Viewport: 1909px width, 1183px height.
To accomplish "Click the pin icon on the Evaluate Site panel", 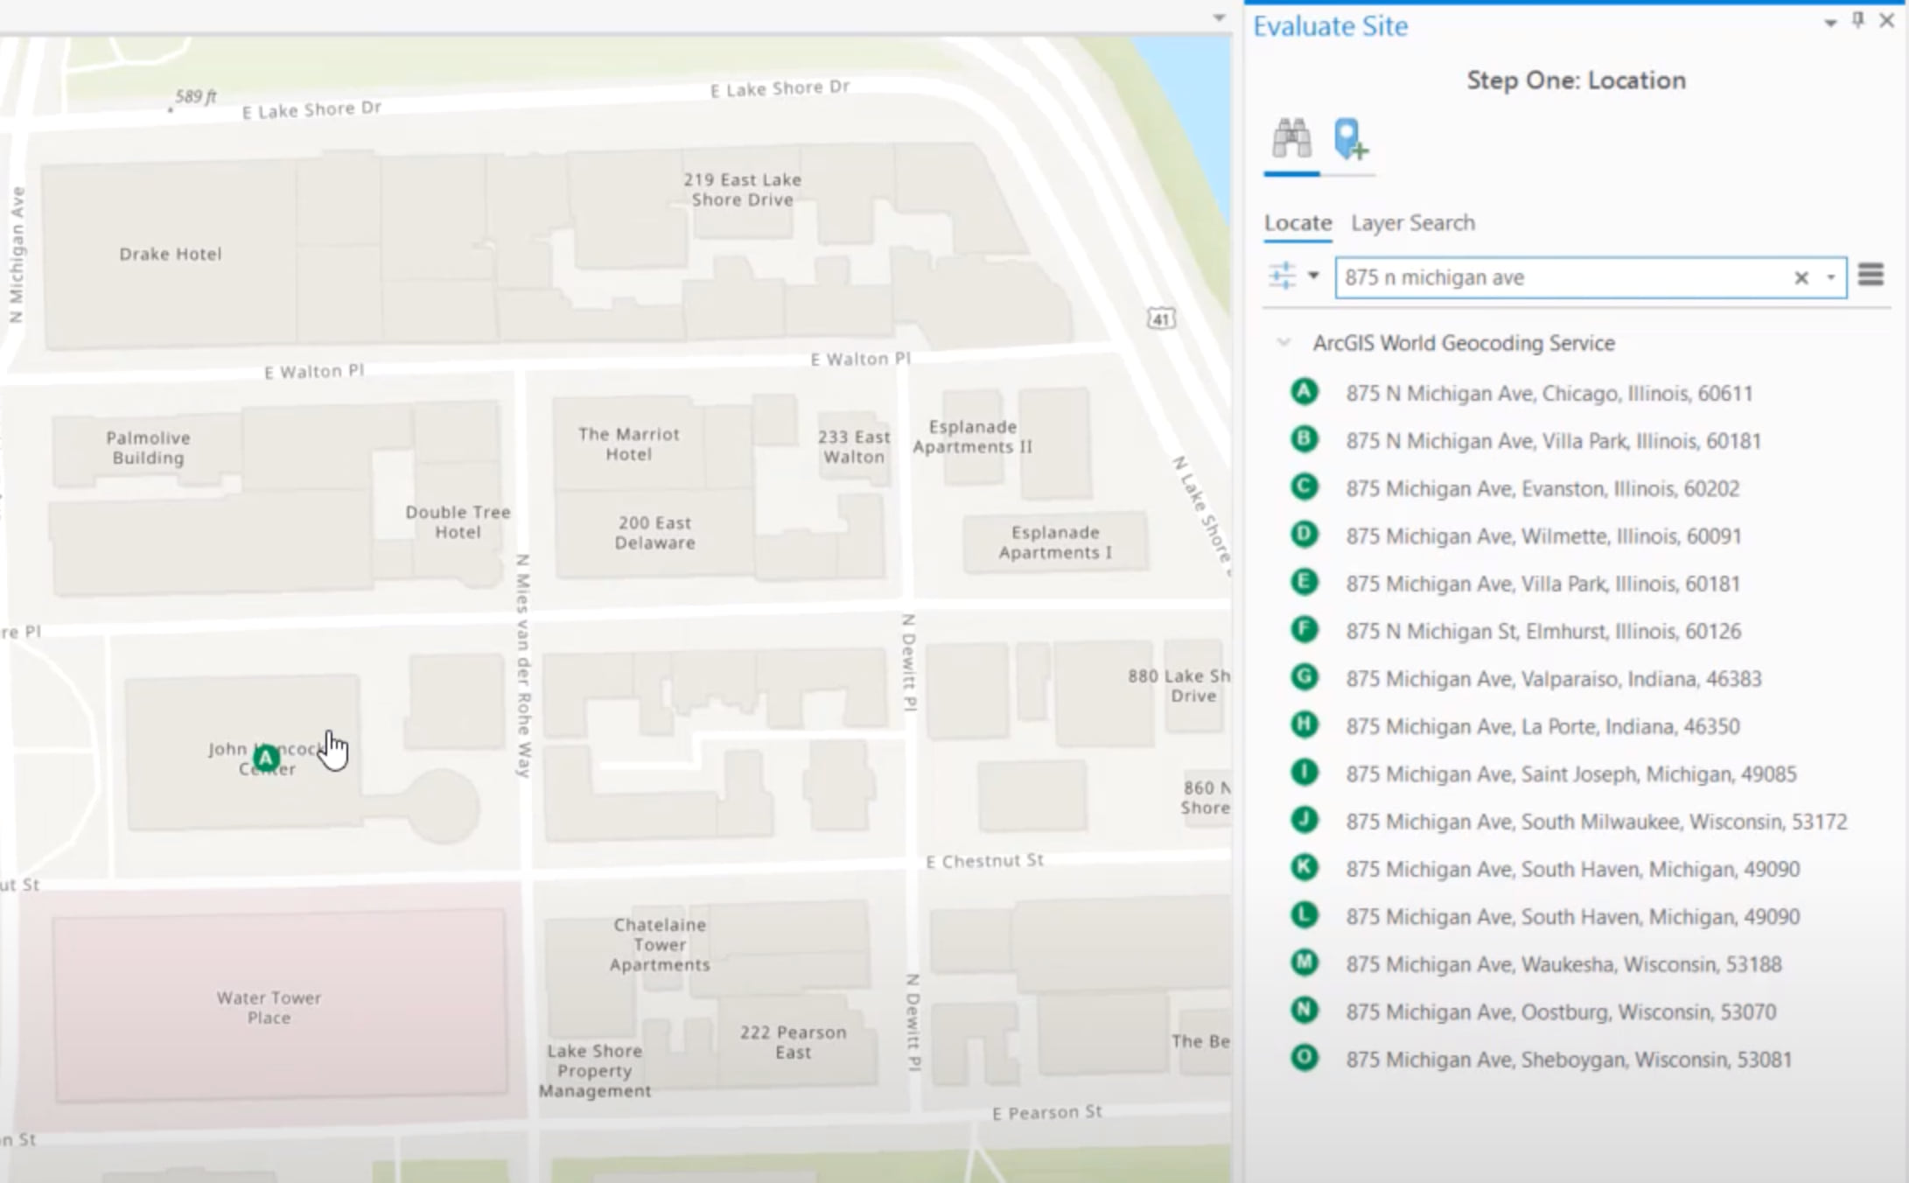I will (1857, 20).
